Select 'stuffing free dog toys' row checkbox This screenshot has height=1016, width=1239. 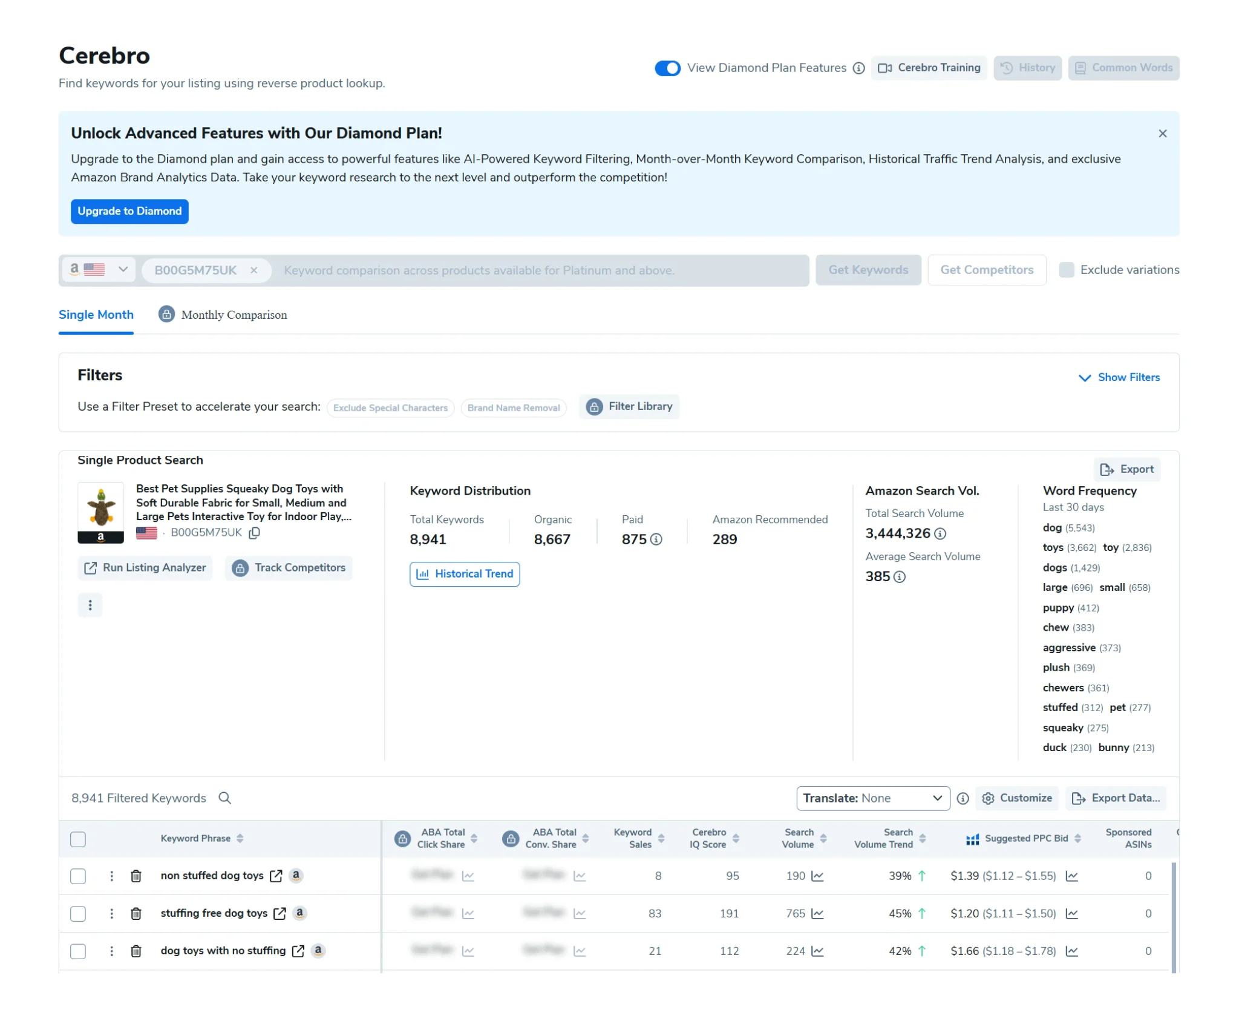pyautogui.click(x=78, y=914)
